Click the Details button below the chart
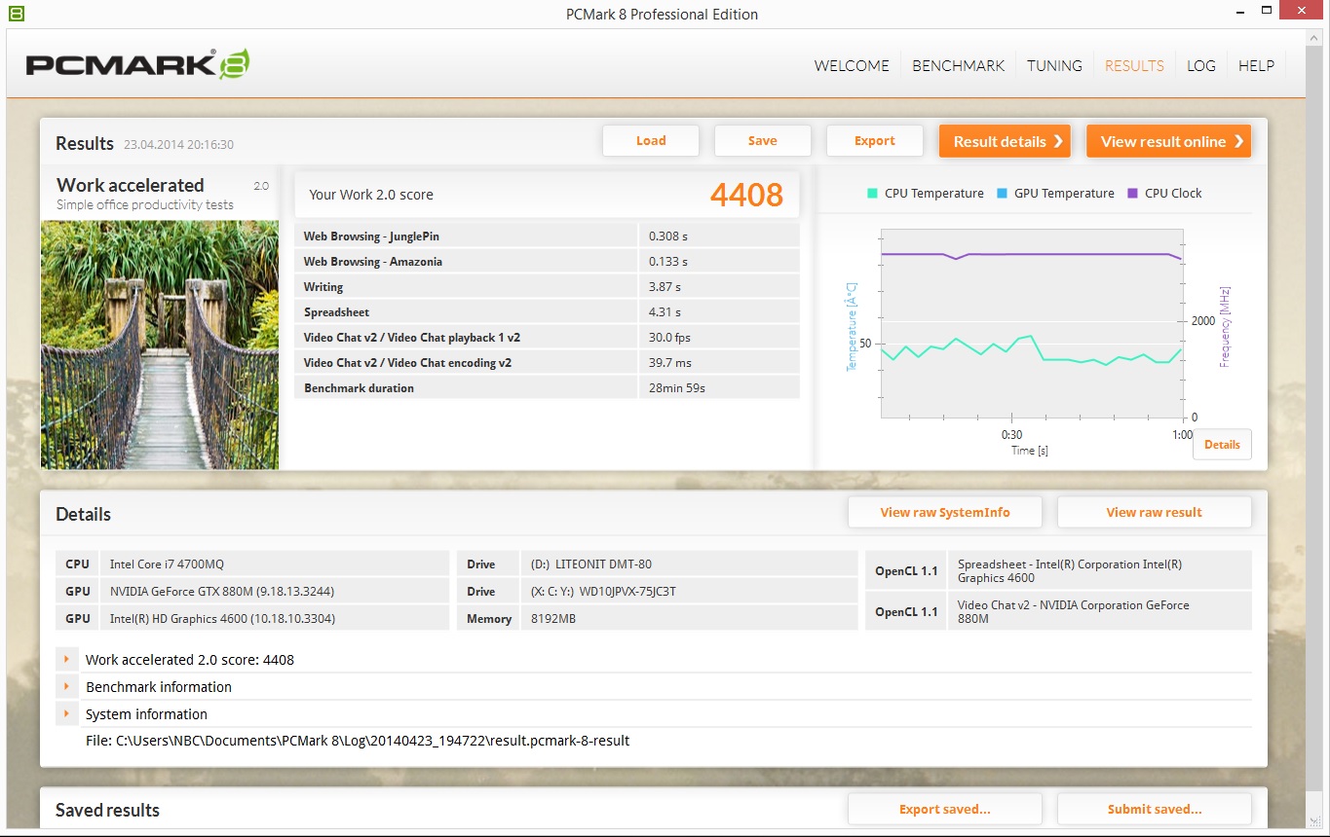This screenshot has width=1330, height=837. pos(1222,444)
